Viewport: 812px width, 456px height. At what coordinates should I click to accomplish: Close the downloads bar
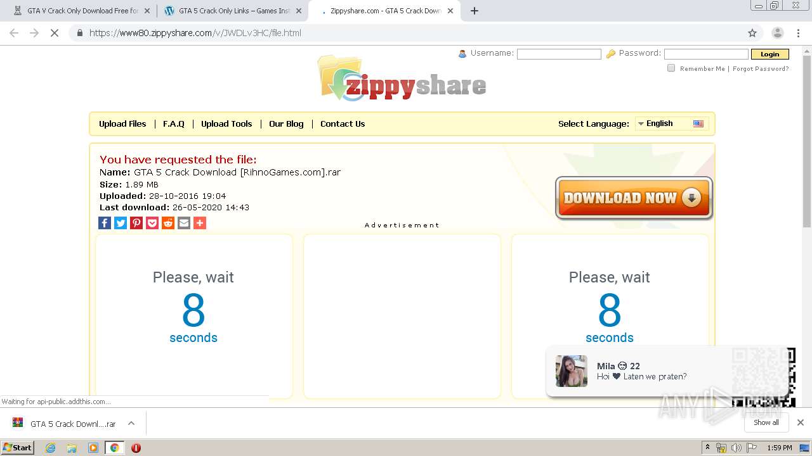click(x=801, y=422)
